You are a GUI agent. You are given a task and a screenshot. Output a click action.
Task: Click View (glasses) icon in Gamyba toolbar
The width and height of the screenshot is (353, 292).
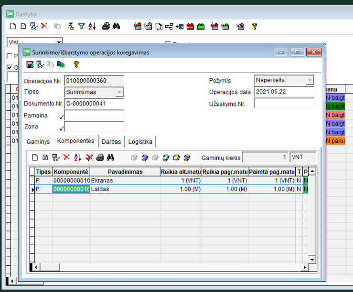pyautogui.click(x=34, y=26)
